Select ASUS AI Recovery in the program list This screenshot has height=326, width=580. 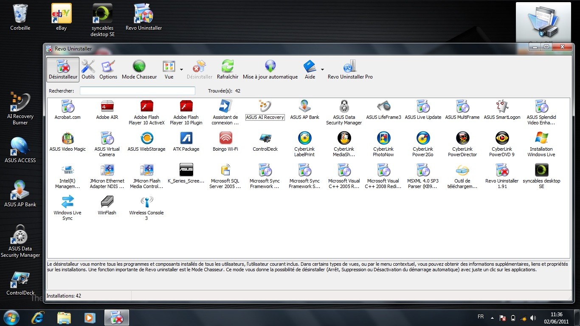click(x=265, y=110)
